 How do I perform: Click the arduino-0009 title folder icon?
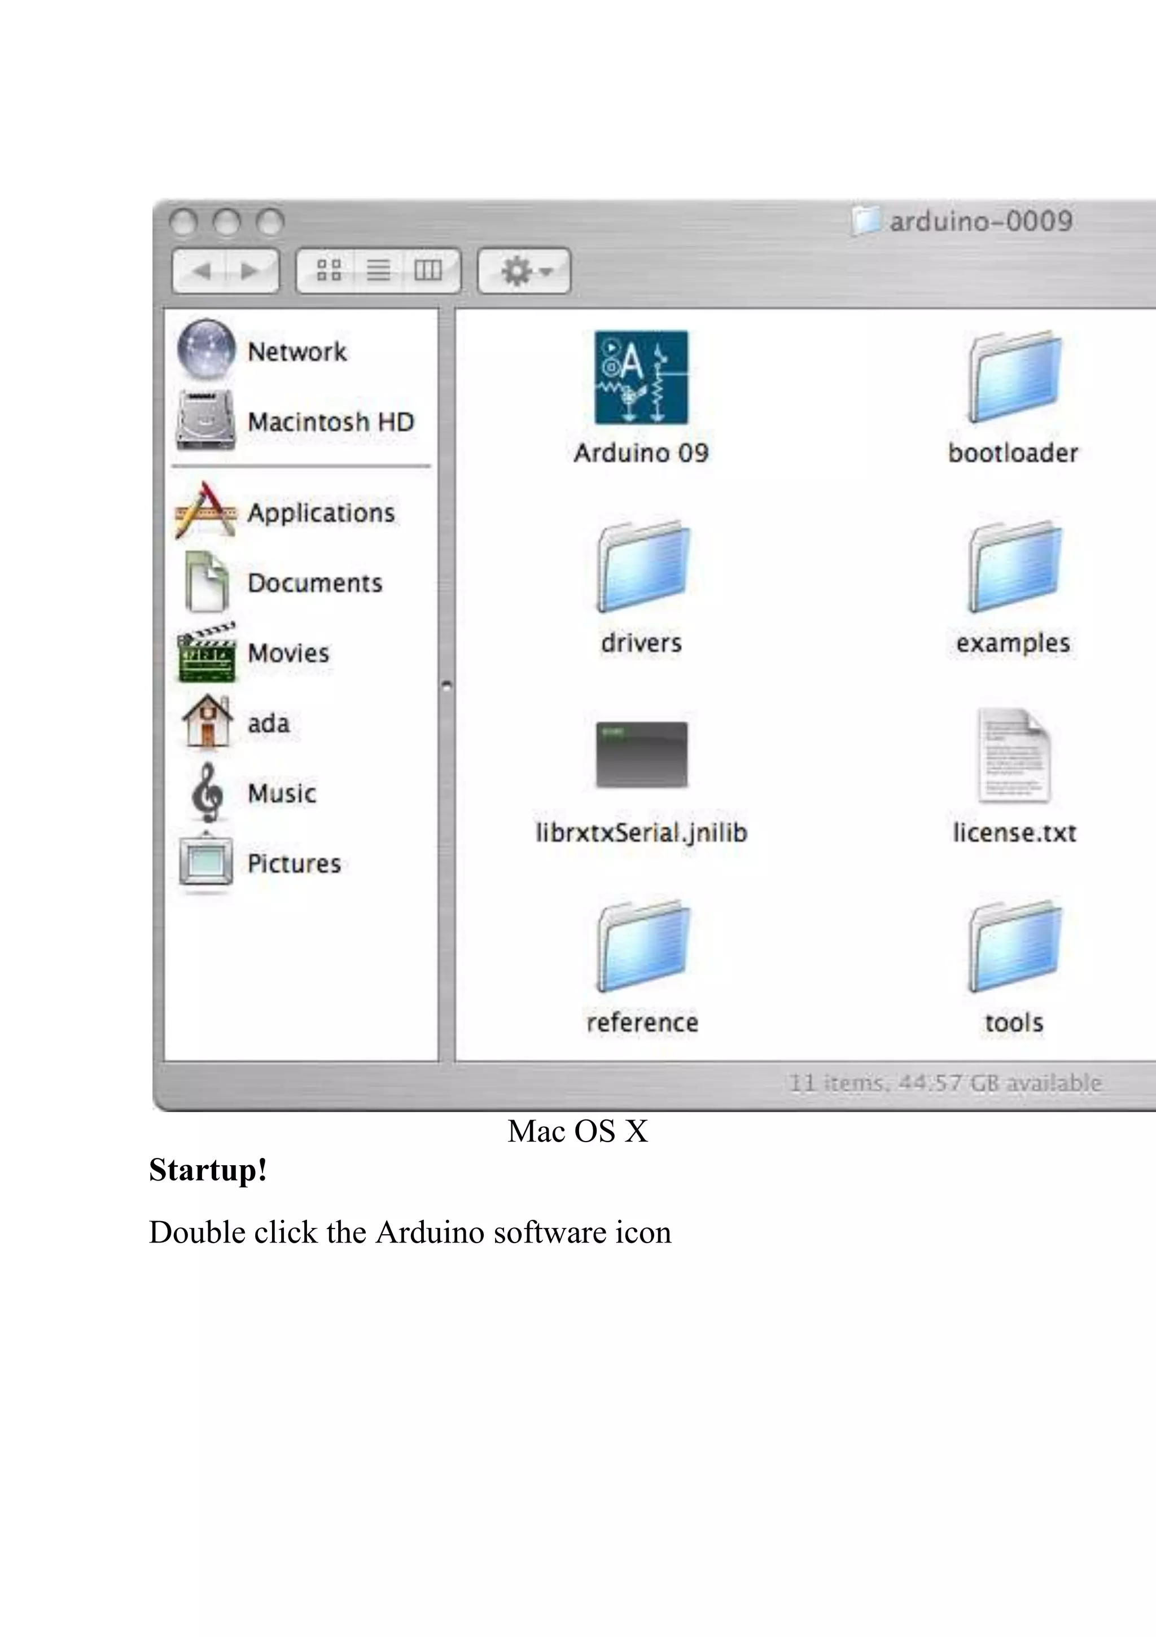pyautogui.click(x=866, y=220)
